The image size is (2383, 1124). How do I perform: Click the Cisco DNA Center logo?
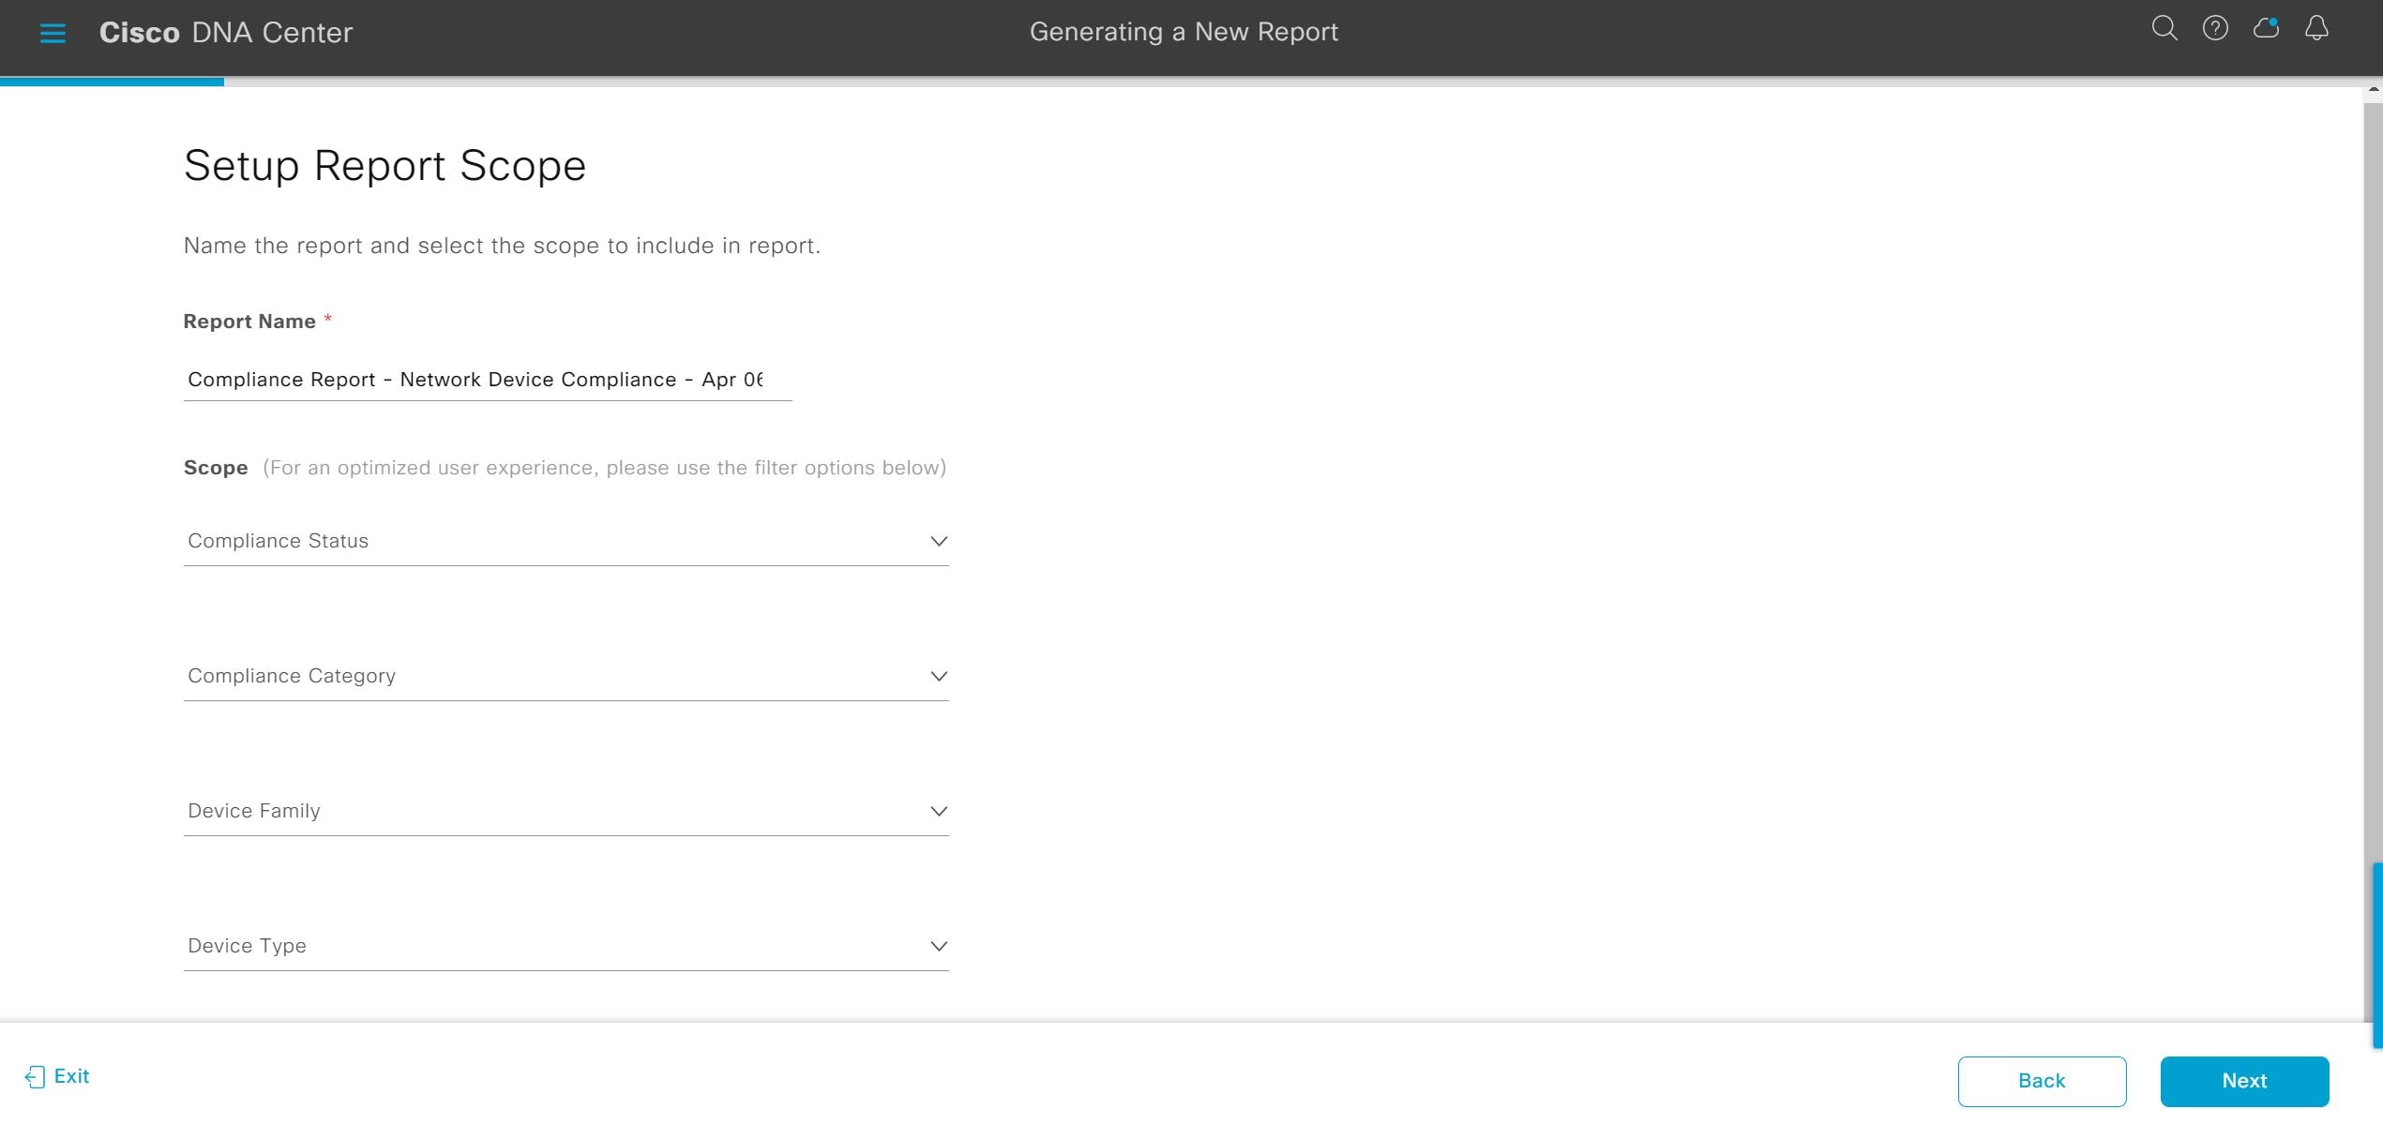pos(226,33)
